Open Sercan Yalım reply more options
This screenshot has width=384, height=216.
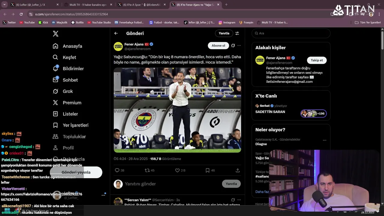tap(239, 200)
